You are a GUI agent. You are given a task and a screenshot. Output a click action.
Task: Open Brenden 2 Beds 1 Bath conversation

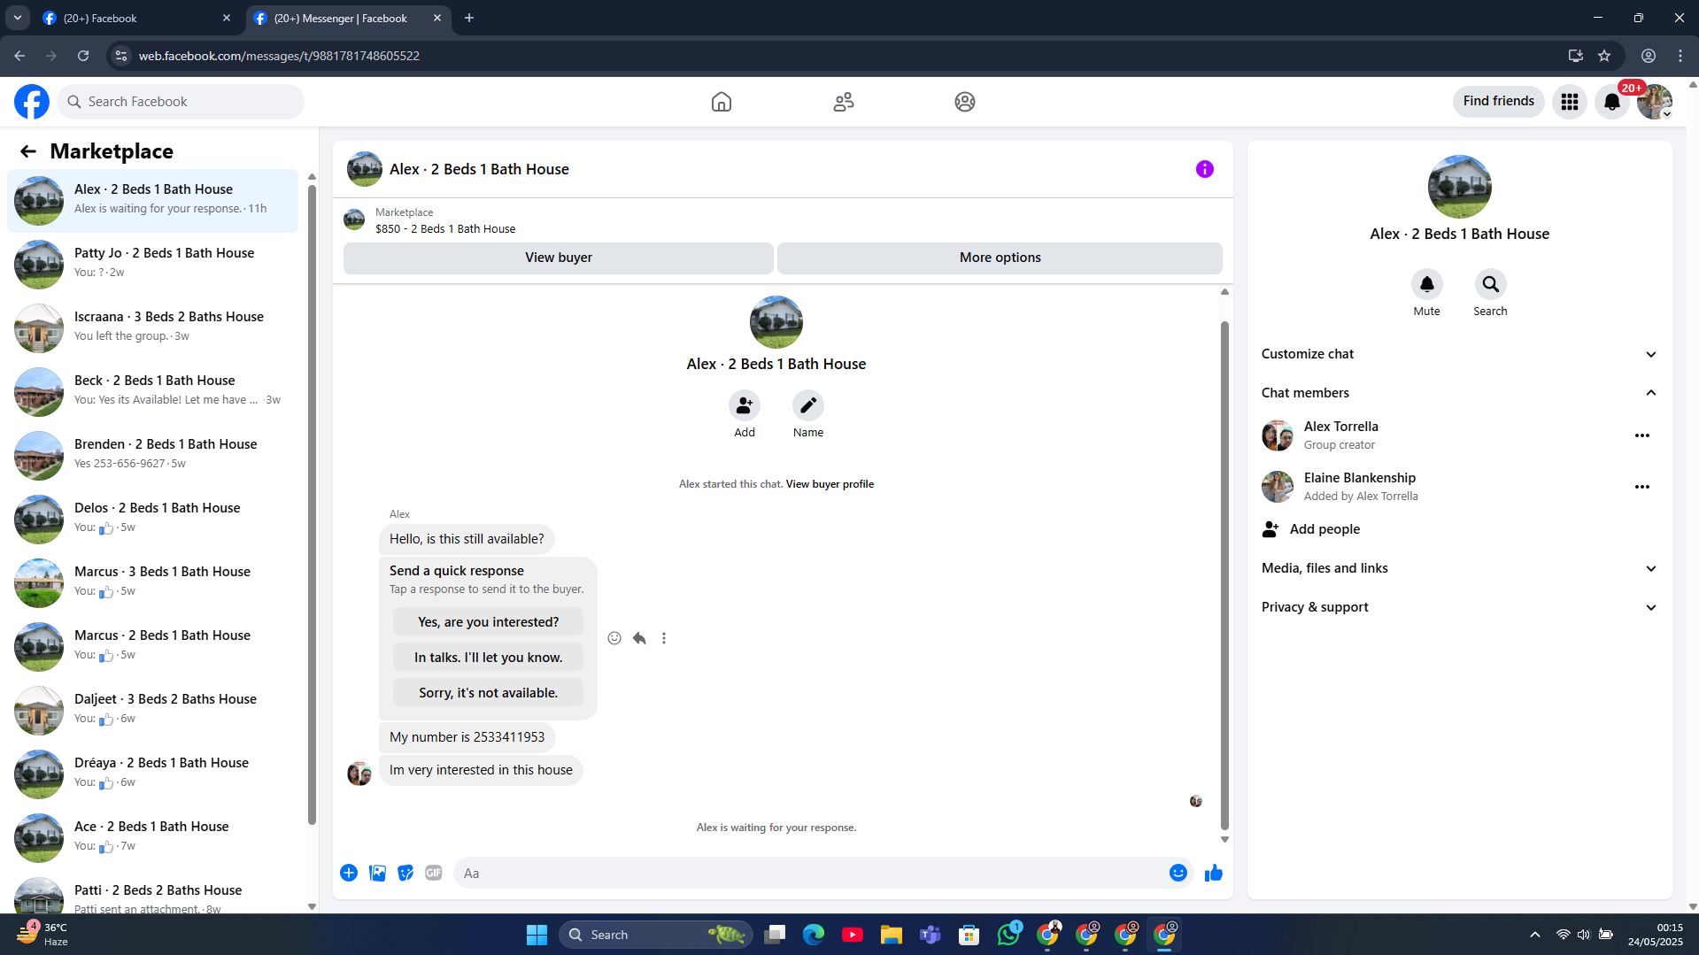pos(153,456)
